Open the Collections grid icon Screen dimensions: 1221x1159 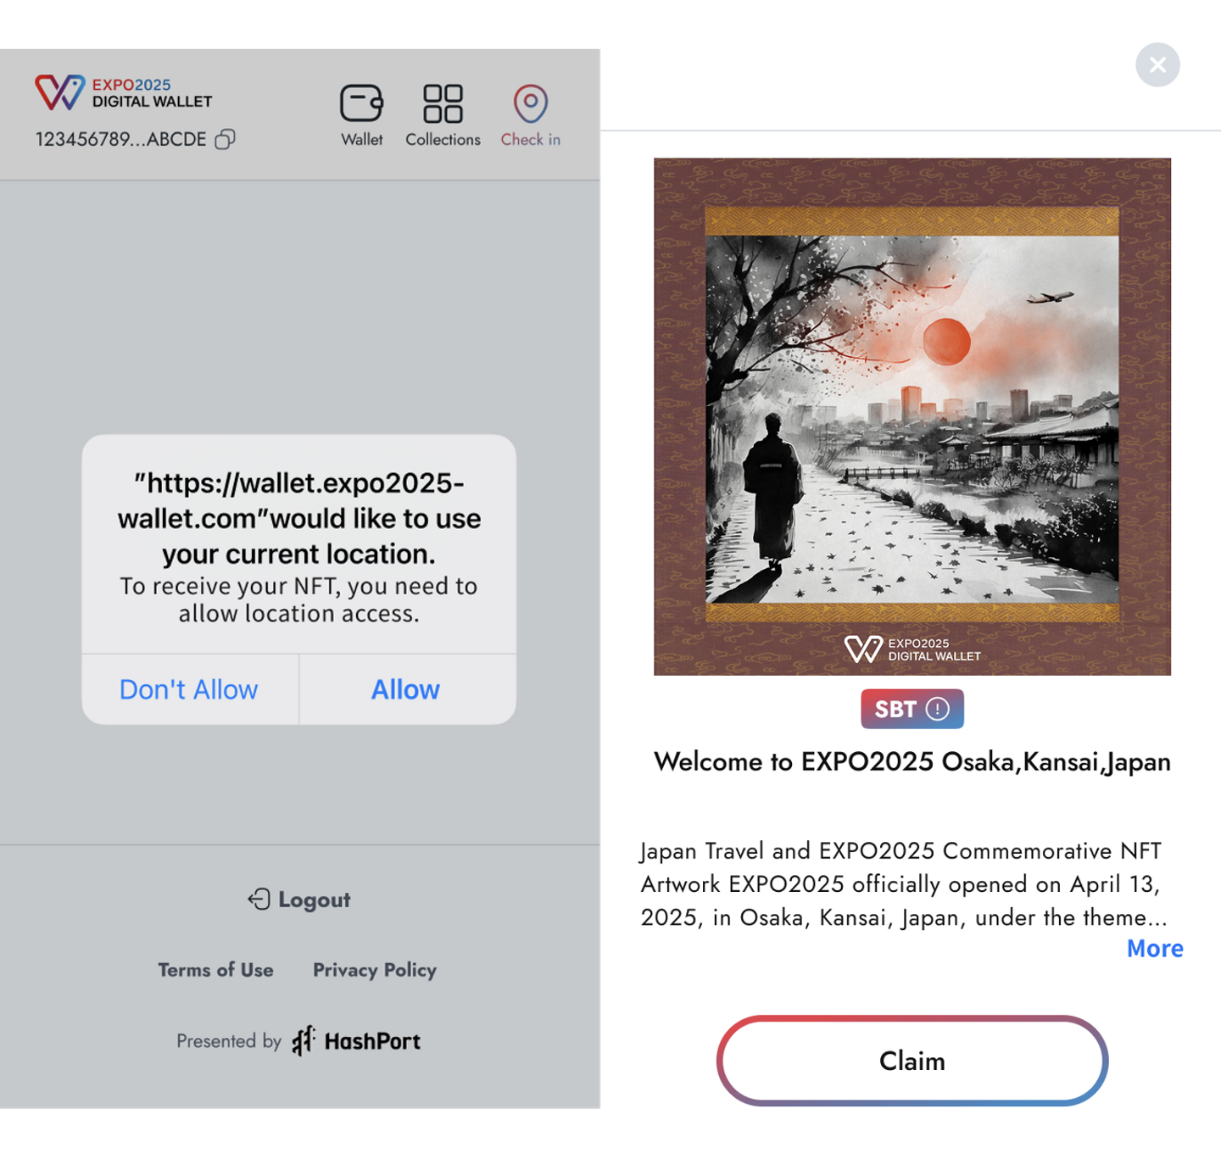coord(443,104)
